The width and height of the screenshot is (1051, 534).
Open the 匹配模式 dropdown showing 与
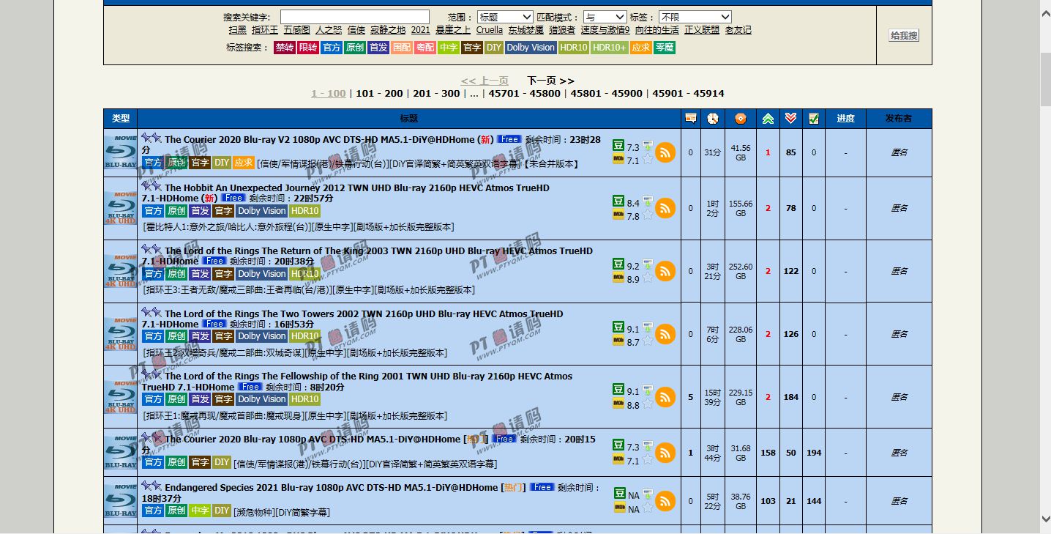[605, 17]
